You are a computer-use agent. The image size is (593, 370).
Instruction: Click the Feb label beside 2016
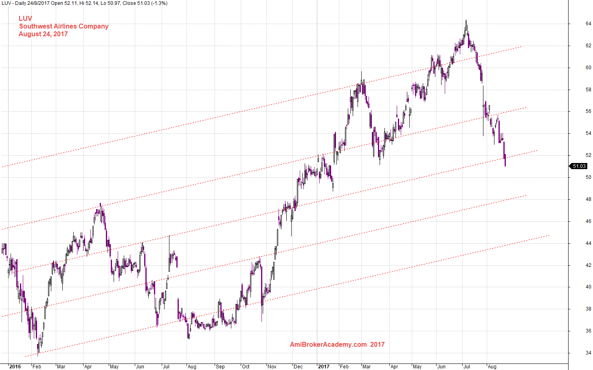pos(37,367)
